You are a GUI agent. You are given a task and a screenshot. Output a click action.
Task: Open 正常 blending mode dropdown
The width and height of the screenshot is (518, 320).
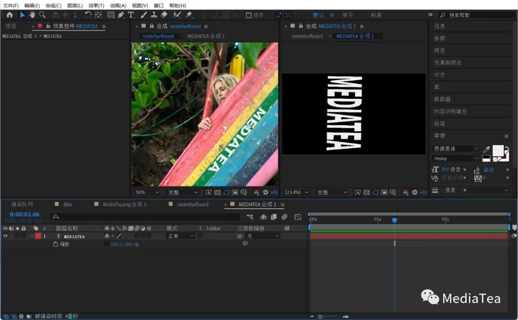pos(180,236)
